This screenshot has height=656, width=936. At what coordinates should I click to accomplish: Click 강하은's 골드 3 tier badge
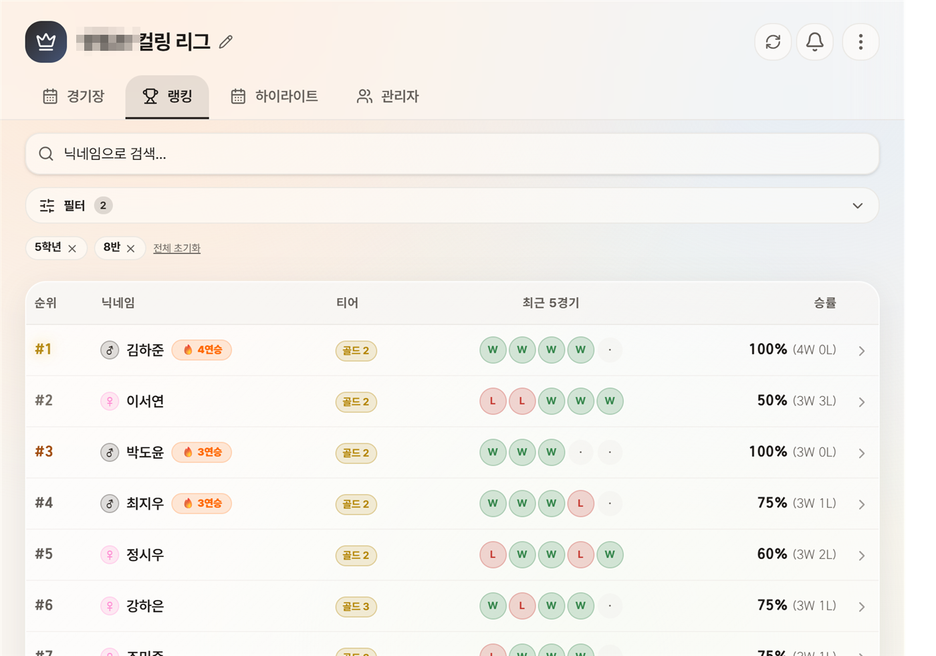[356, 607]
